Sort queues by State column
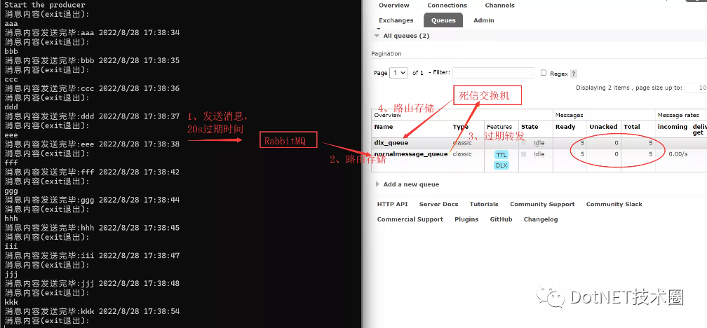Viewport: 707px width, 328px height. 530,127
